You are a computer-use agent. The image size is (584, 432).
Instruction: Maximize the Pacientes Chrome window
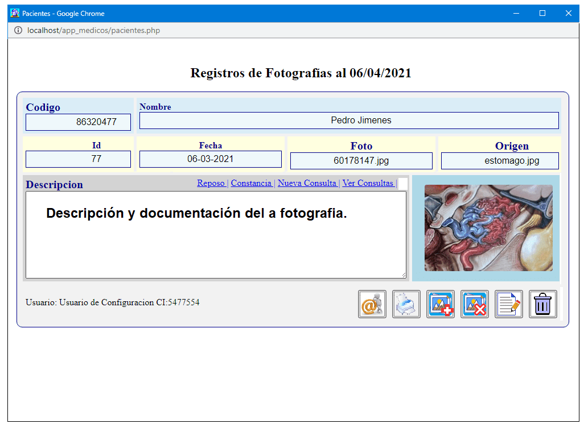coord(542,14)
